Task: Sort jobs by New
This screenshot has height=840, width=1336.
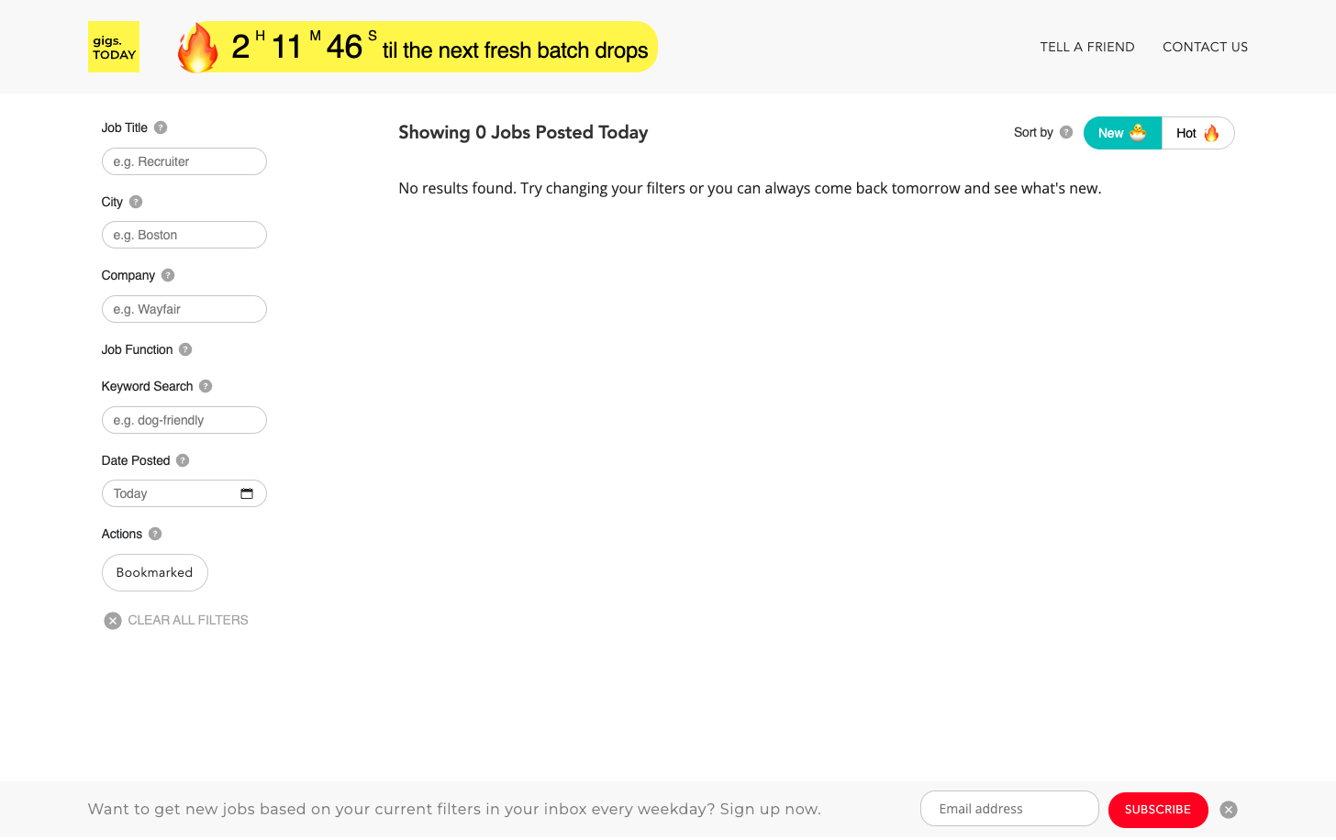Action: tap(1121, 133)
